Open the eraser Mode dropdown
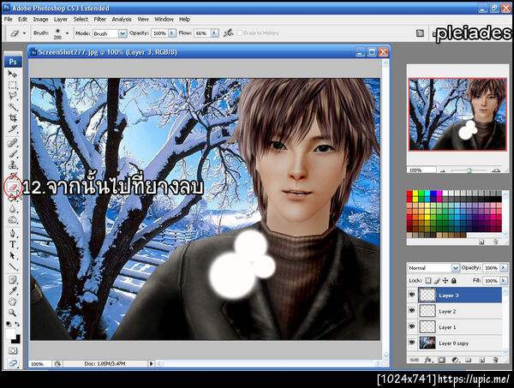Image resolution: width=514 pixels, height=388 pixels. [x=123, y=33]
